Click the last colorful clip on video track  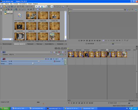pyautogui.click(x=124, y=54)
